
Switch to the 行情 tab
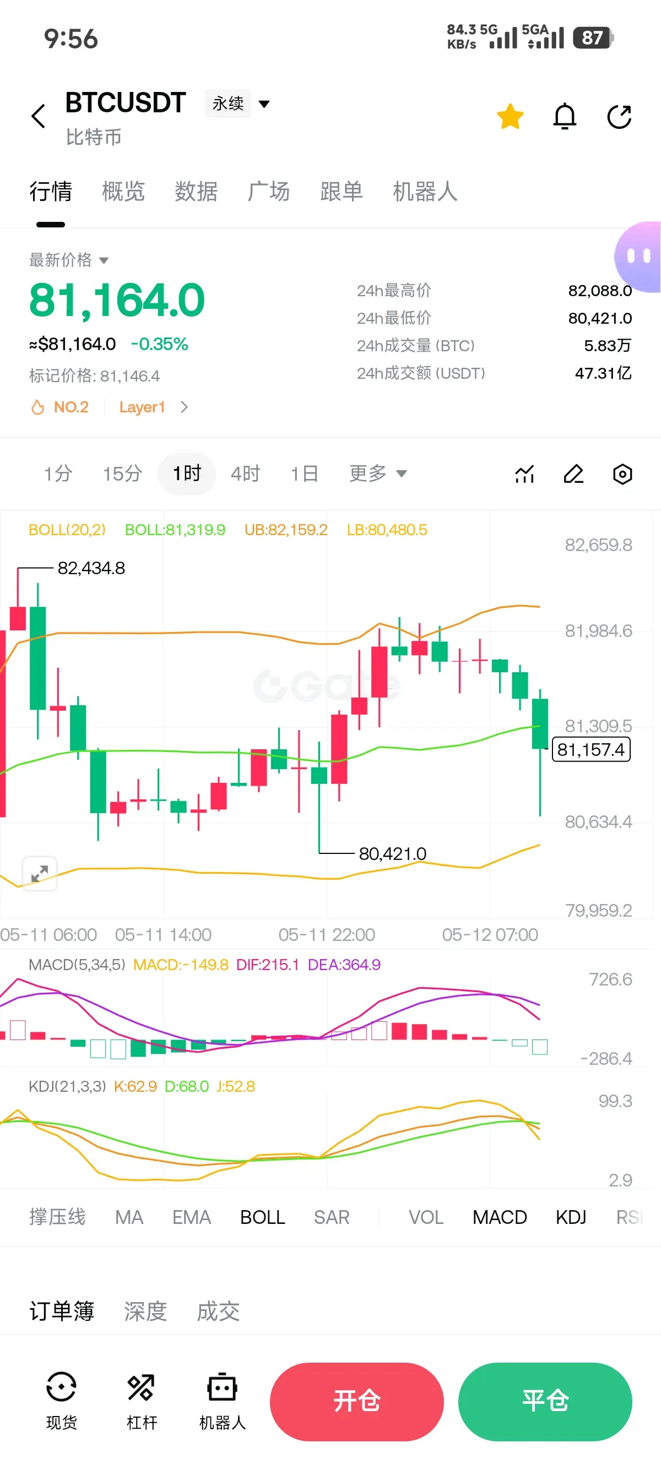point(51,191)
